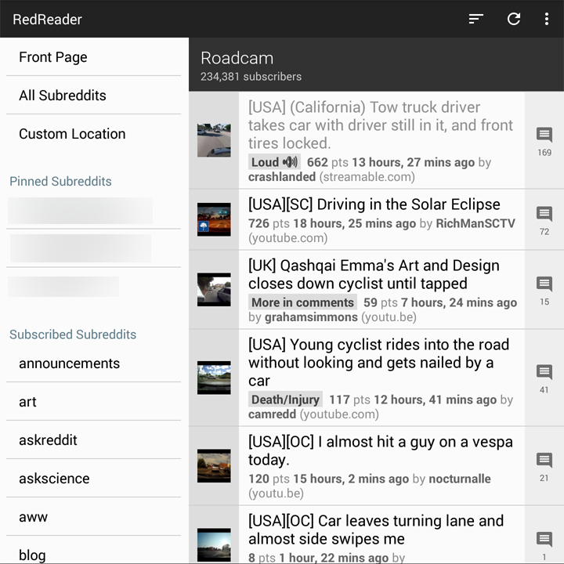View thumbnail of the vespa post
The height and width of the screenshot is (564, 564).
(214, 466)
